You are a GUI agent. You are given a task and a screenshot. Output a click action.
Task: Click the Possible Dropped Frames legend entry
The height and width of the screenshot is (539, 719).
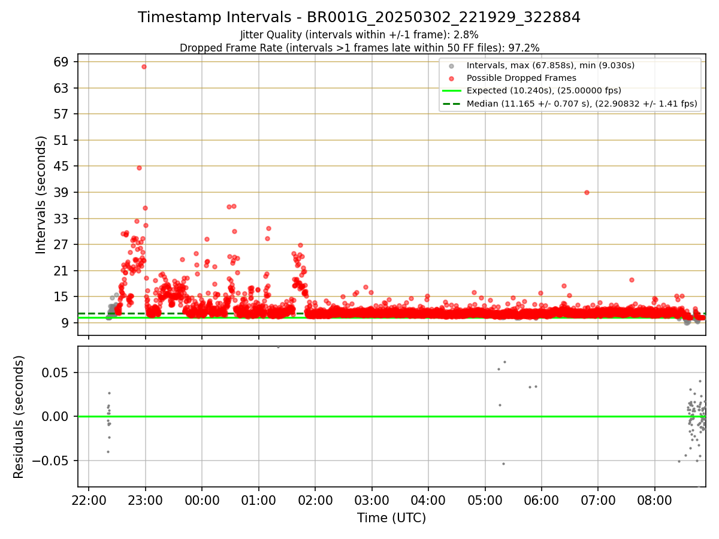521,78
